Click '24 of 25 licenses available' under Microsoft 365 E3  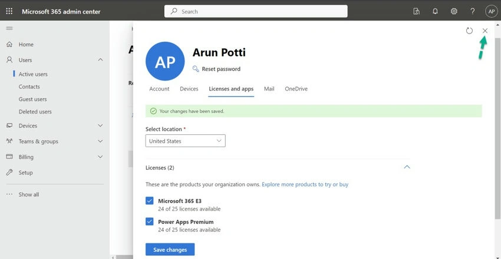pyautogui.click(x=189, y=209)
